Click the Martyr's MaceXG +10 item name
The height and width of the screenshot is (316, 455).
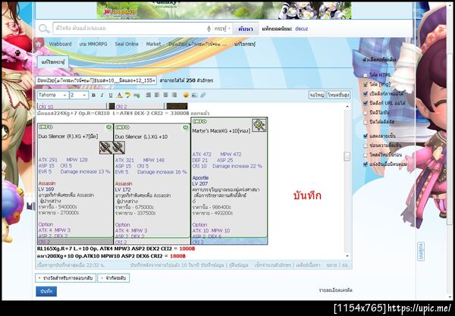[221, 131]
